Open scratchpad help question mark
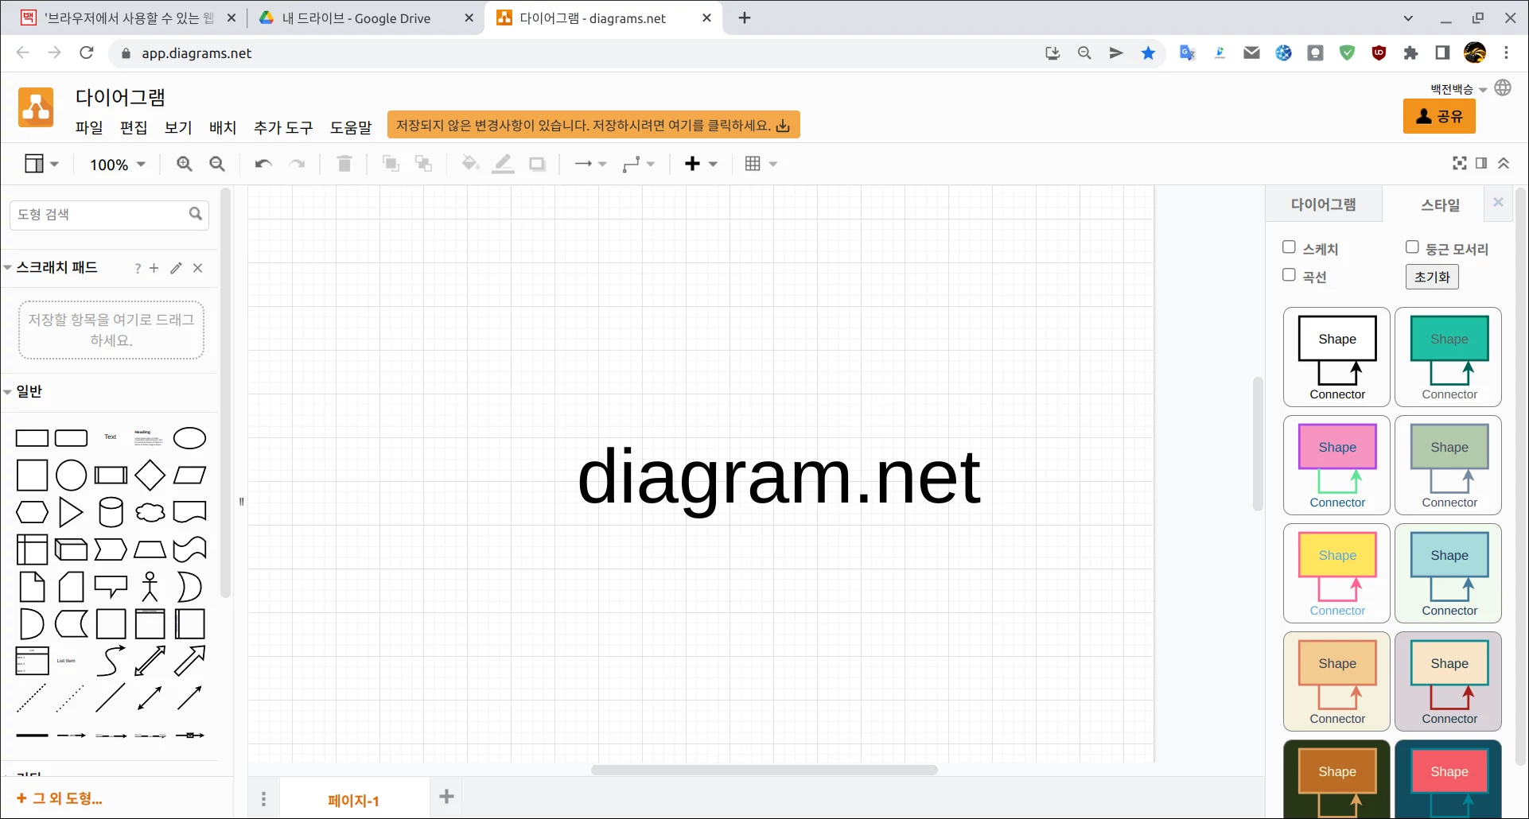The image size is (1529, 819). pos(138,269)
